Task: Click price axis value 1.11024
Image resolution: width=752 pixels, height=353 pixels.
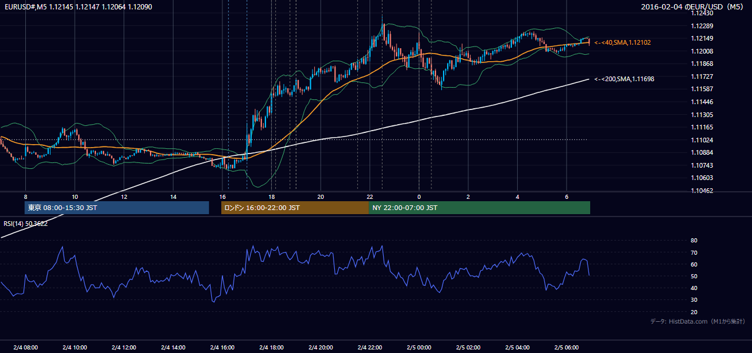Action: (x=702, y=140)
